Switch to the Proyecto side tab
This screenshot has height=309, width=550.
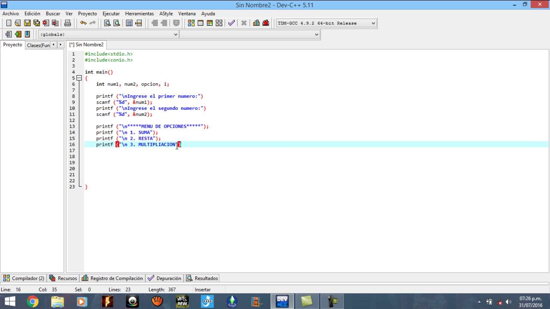point(12,45)
